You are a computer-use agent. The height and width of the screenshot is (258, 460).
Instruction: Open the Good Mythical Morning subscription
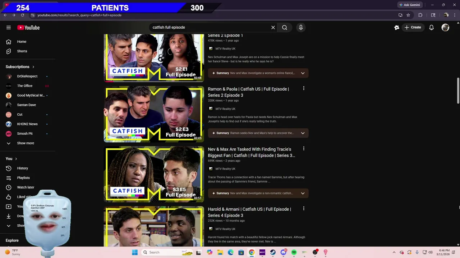(x=27, y=95)
